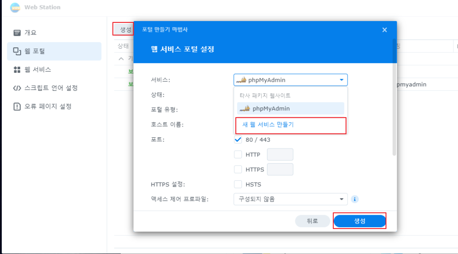The image size is (458, 254).
Task: Open the 액세스 제어 프로파일 dropdown
Action: [290, 199]
